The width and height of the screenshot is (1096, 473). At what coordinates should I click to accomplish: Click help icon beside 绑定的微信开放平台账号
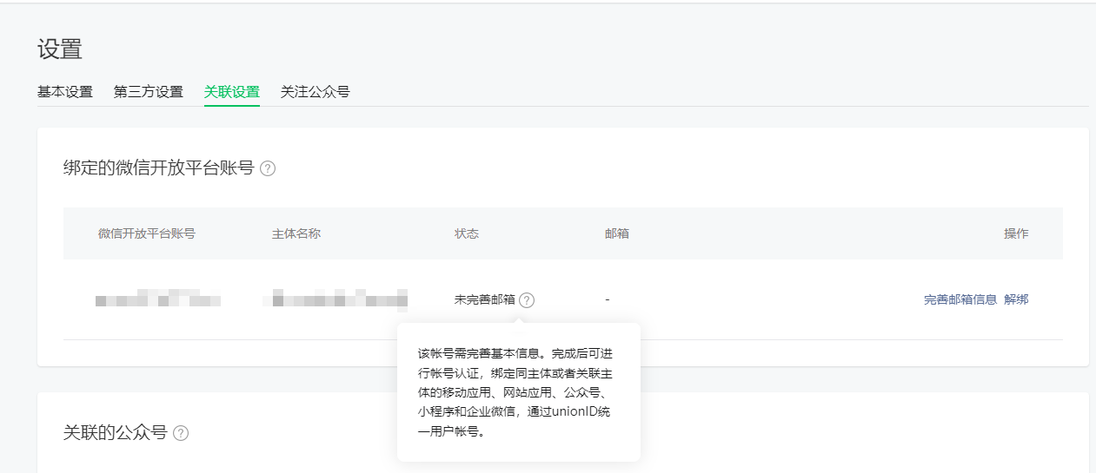coord(268,169)
